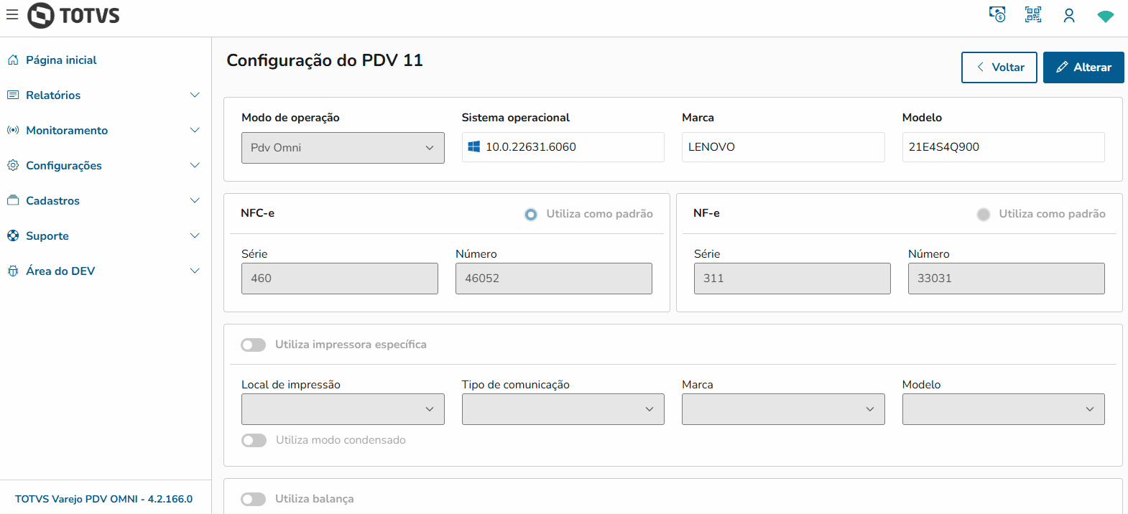This screenshot has width=1128, height=514.
Task: Expand the Relatórios menu
Action: coord(53,95)
